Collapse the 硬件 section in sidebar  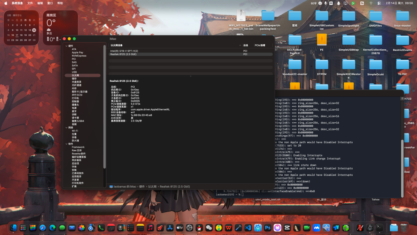[66, 46]
